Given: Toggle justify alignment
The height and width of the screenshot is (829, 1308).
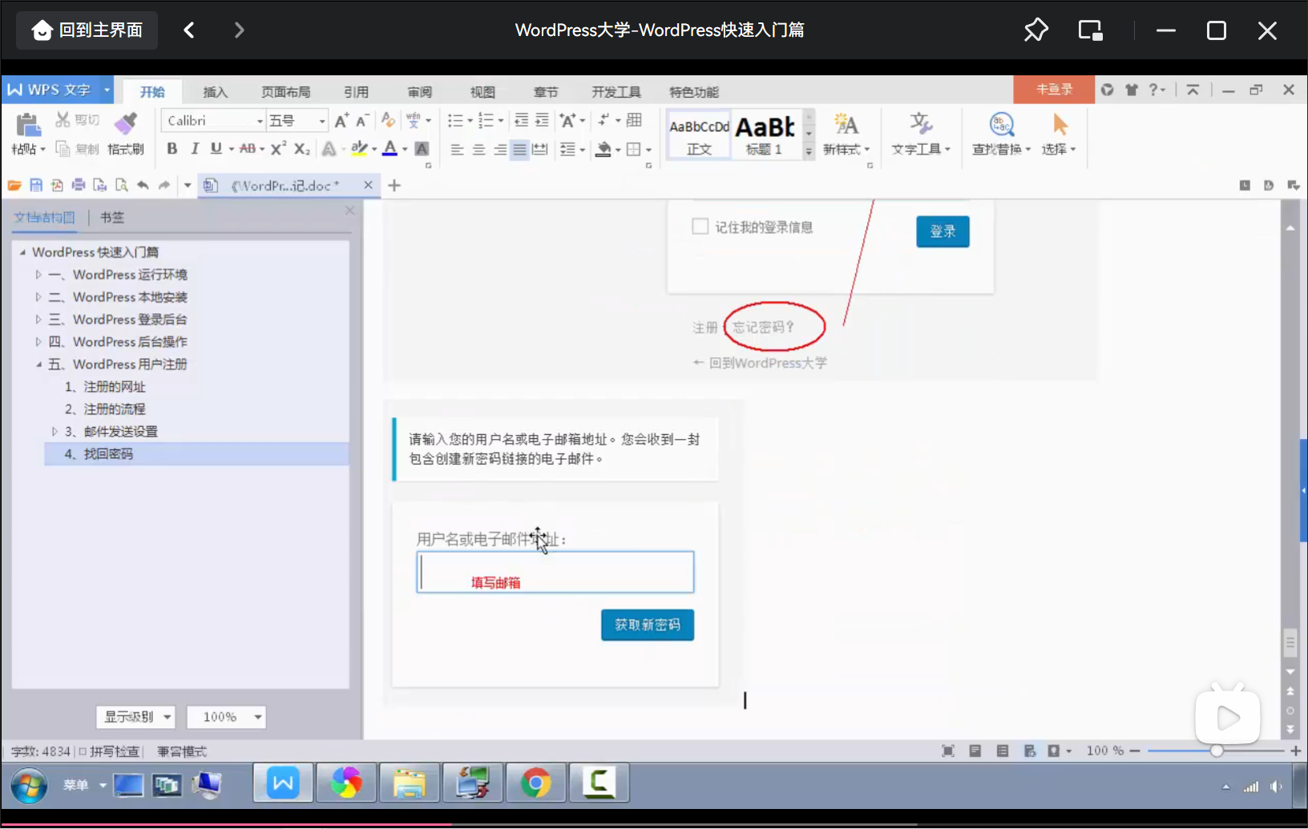Looking at the screenshot, I should pyautogui.click(x=519, y=150).
